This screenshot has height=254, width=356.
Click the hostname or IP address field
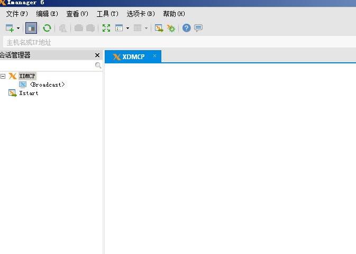179,42
